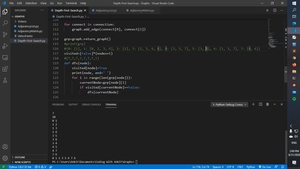Screen dimensions: 300x169
Task: Open the File menu
Action: pyautogui.click(x=11, y=3)
